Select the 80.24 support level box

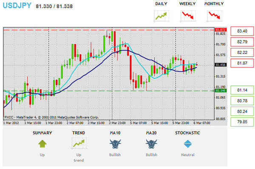coord(242,111)
